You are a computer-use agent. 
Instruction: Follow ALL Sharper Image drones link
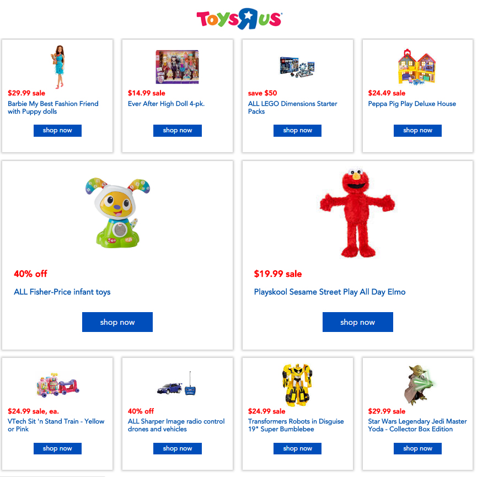[x=176, y=425]
